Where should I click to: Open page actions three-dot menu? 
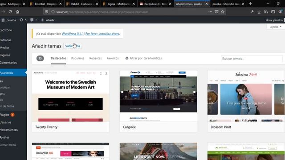[210, 12]
